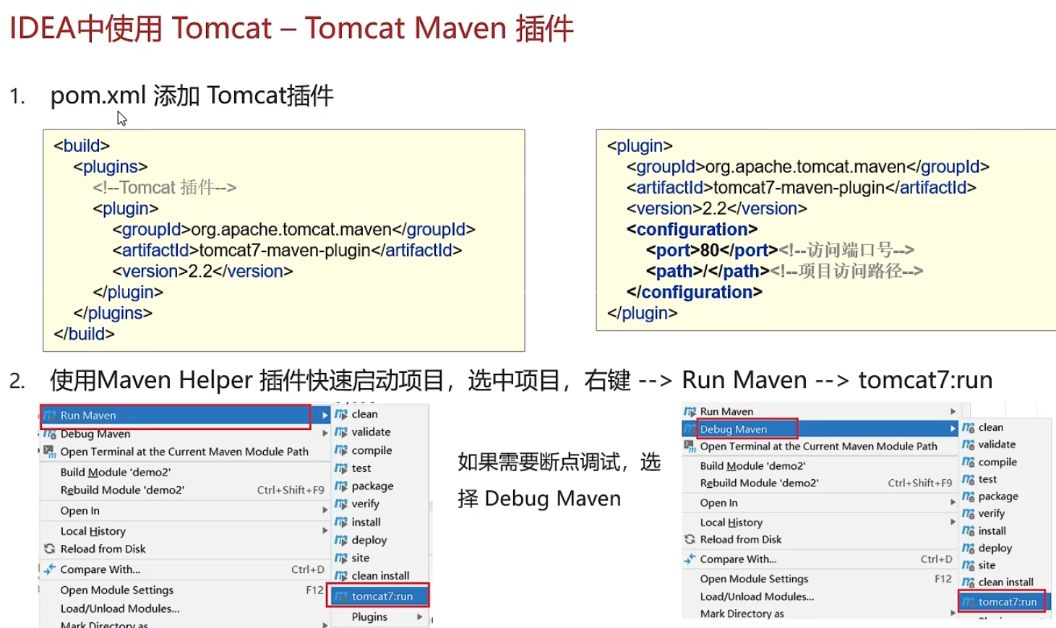Image resolution: width=1056 pixels, height=628 pixels.
Task: Click the deploy icon in Run Maven submenu
Action: (341, 540)
